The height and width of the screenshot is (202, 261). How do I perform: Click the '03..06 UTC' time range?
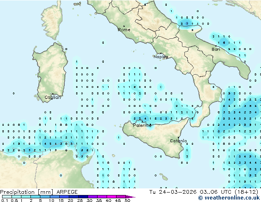tap(215, 192)
